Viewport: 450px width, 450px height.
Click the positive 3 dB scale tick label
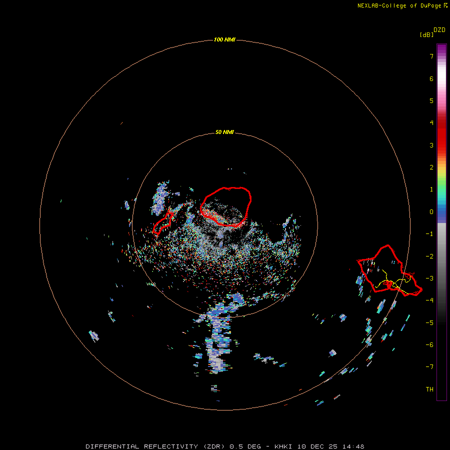click(x=431, y=145)
